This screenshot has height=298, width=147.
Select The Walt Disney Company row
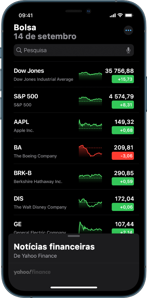click(74, 203)
